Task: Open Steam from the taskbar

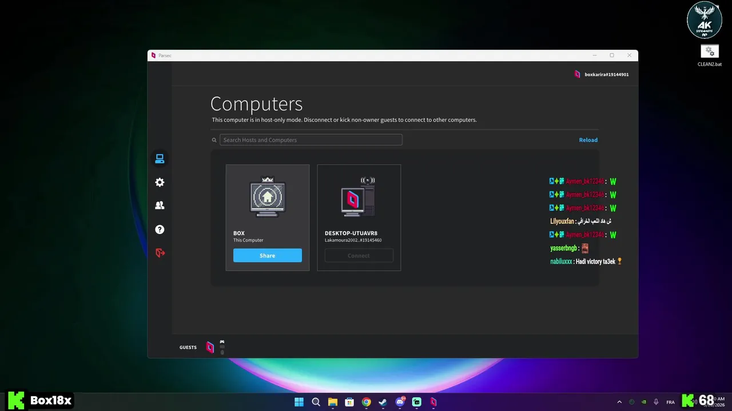Action: click(383, 402)
